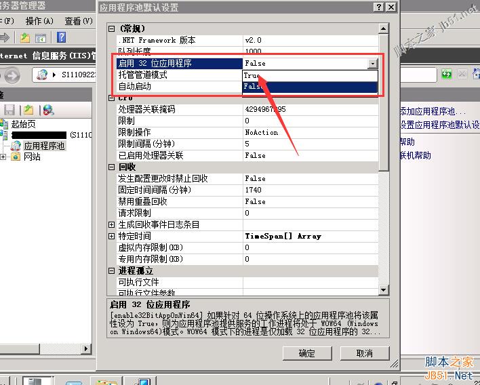Expand the 特定时间 property row
Image resolution: width=480 pixels, height=385 pixels.
[112, 236]
